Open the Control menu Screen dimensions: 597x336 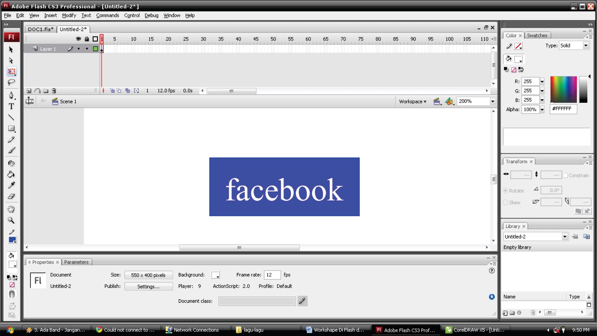click(132, 15)
